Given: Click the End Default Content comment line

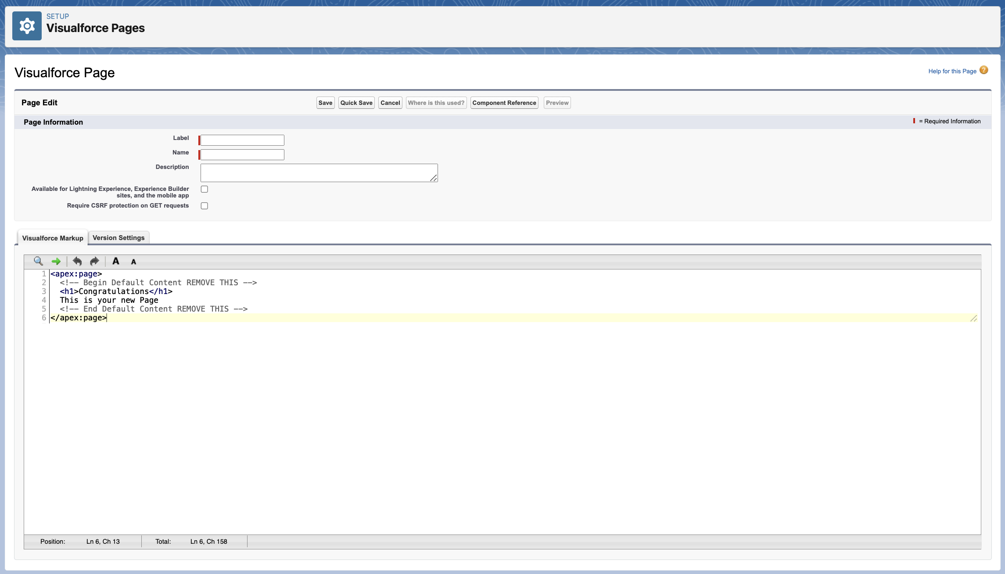Looking at the screenshot, I should [x=154, y=309].
